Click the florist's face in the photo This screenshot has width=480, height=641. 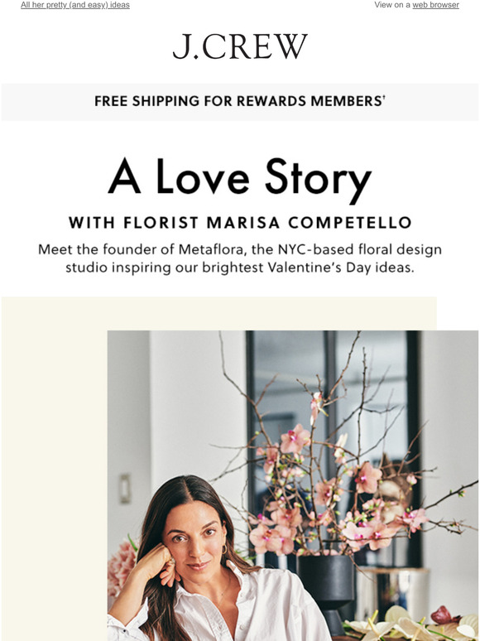[x=197, y=541]
